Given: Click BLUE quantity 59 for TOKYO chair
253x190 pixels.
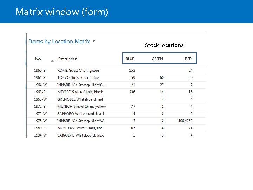Looking at the screenshot, I should click(133, 78).
